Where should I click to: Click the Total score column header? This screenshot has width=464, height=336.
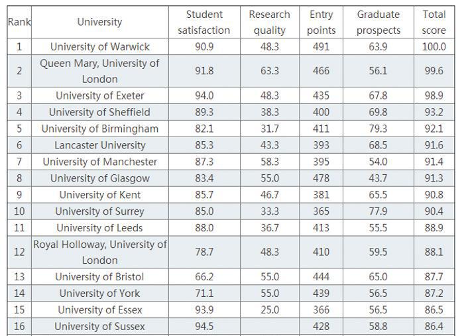[x=434, y=22]
